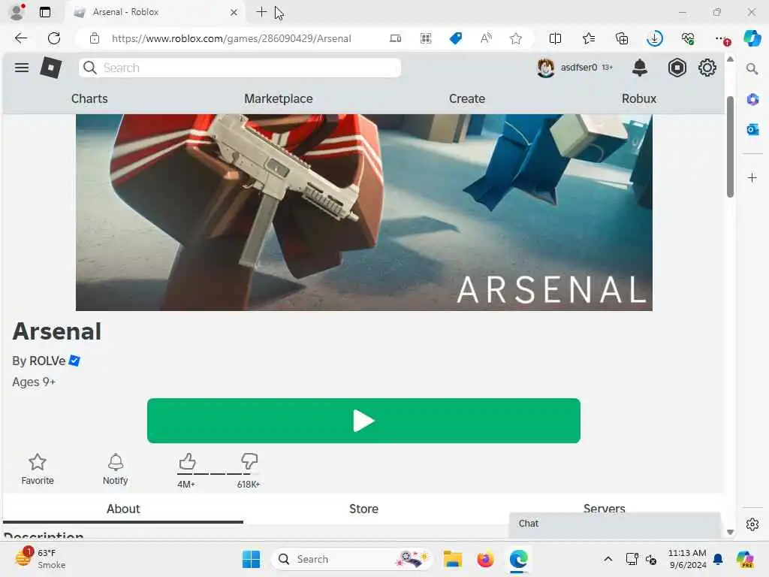
Task: Dislike Arsenal with the thumbs down
Action: (249, 462)
